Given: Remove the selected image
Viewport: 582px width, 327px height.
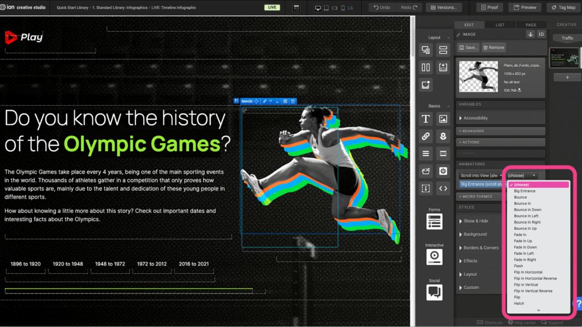Looking at the screenshot, I should 494,48.
